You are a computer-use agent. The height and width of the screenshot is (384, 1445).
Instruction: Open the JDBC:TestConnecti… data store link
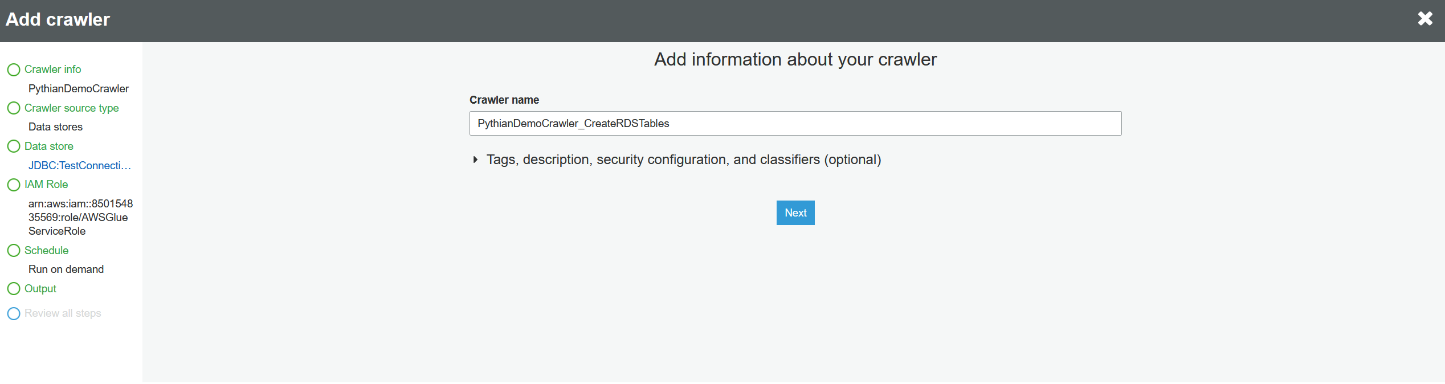[80, 165]
